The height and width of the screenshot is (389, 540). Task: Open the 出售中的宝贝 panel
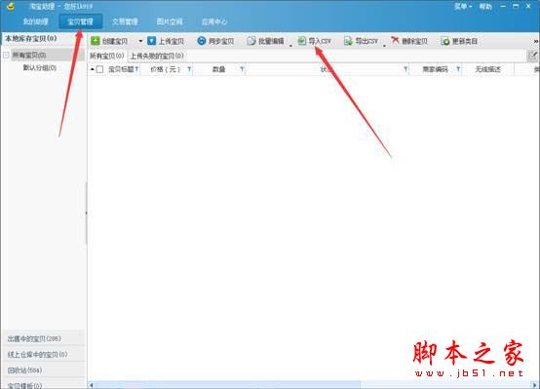(43, 338)
